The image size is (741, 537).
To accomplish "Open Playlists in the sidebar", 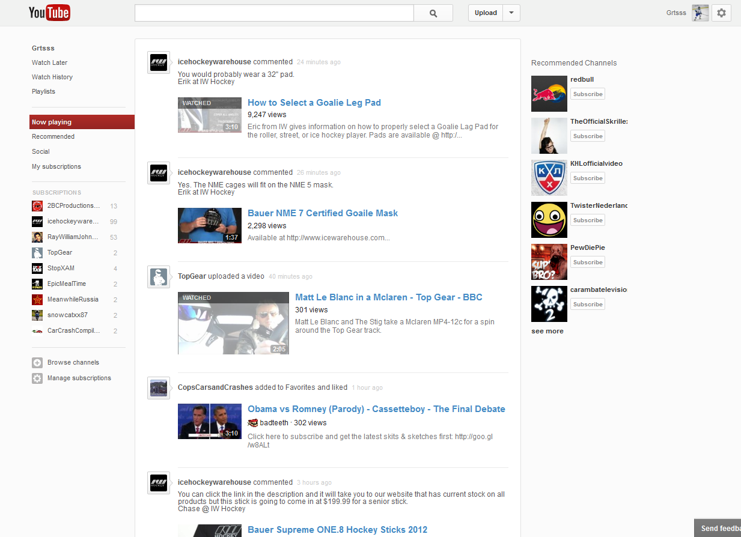I will pyautogui.click(x=43, y=92).
